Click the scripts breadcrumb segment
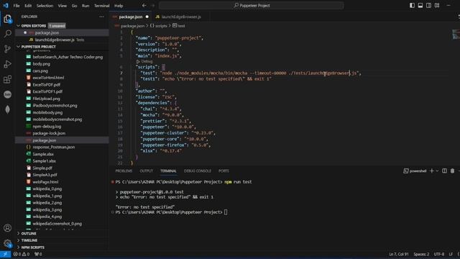 pyautogui.click(x=158, y=26)
